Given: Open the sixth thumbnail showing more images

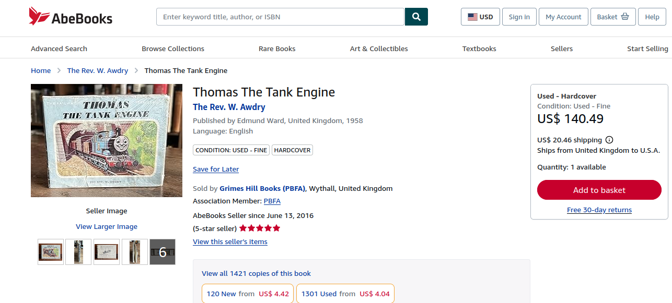Looking at the screenshot, I should coord(163,252).
